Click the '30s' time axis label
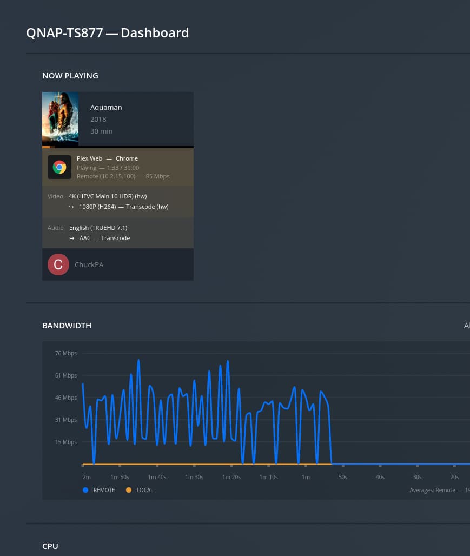The image size is (470, 556). point(418,477)
